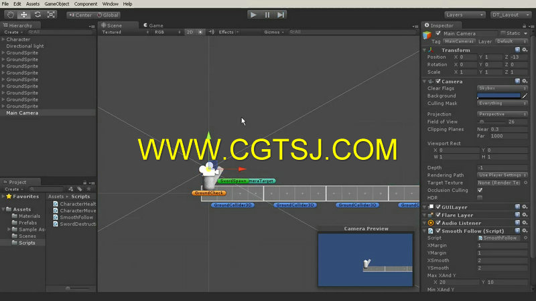The image size is (536, 301).
Task: Select the Scale tool
Action: click(x=52, y=15)
